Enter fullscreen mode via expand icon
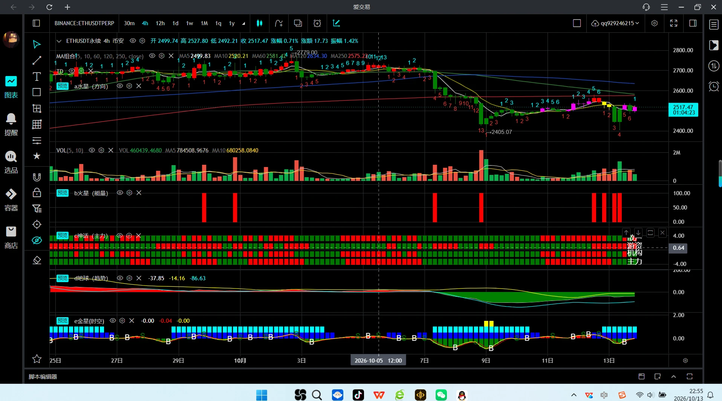Image resolution: width=722 pixels, height=401 pixels. tap(674, 23)
